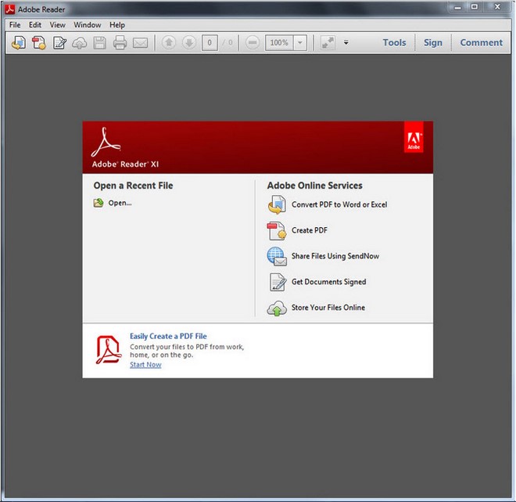Click the Open... folder icon
The height and width of the screenshot is (502, 516).
(x=99, y=203)
